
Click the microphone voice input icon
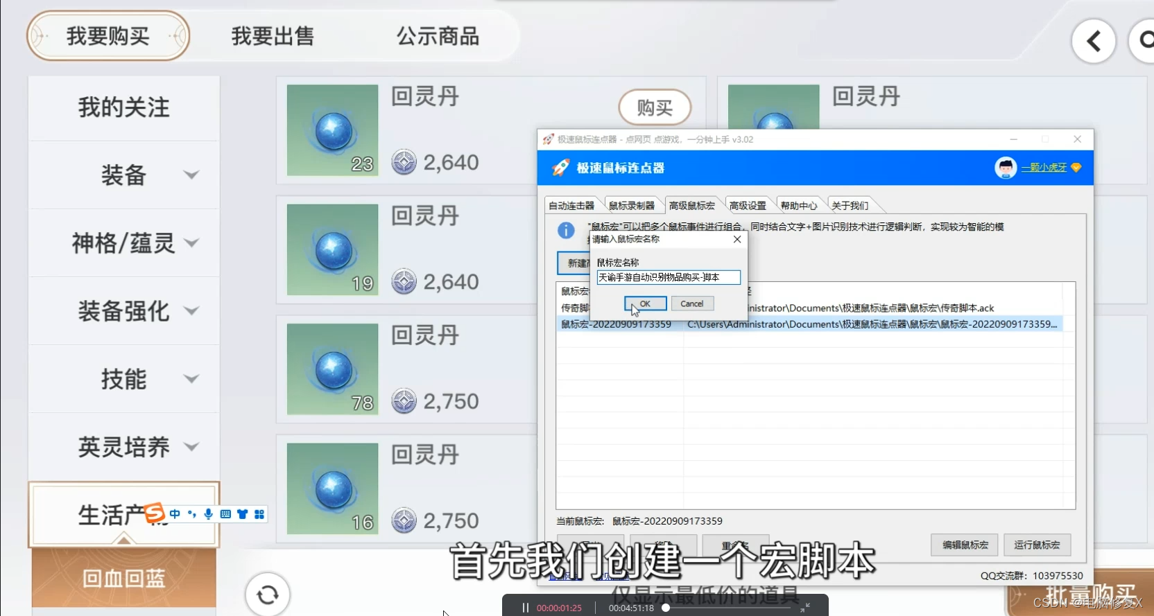point(209,514)
